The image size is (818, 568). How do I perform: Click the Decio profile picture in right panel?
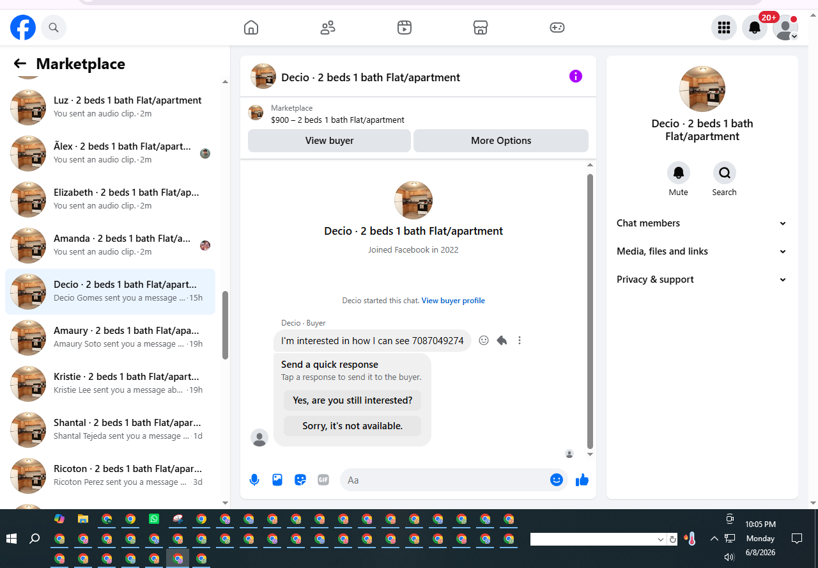[702, 89]
